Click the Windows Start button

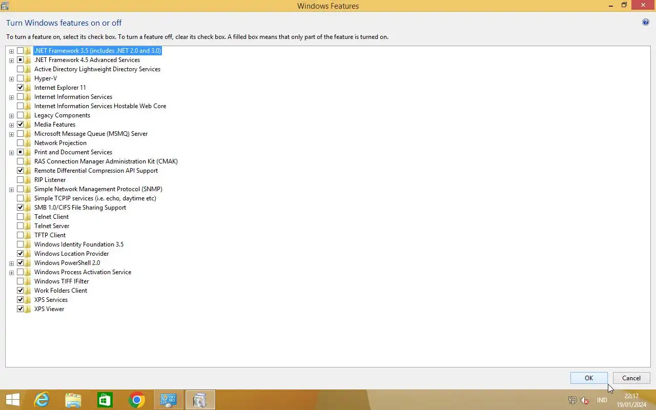(x=12, y=400)
